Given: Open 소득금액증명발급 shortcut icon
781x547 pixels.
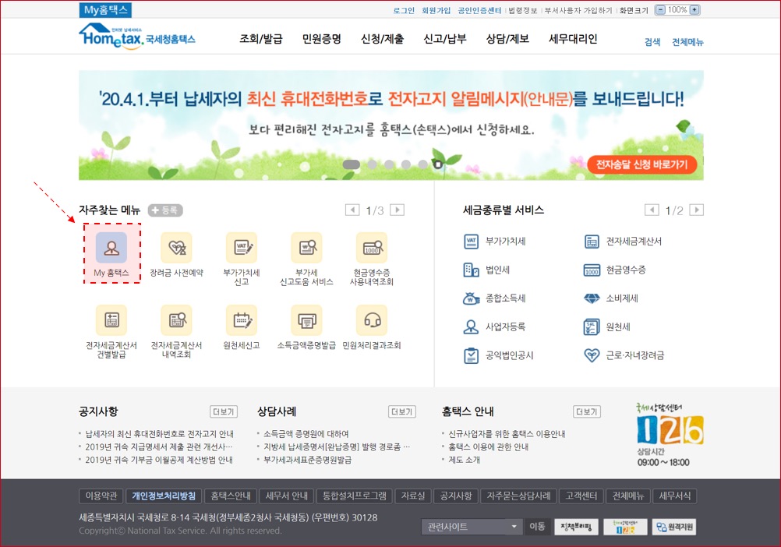Looking at the screenshot, I should click(x=307, y=320).
